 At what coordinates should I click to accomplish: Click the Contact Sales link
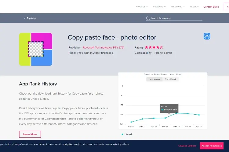coord(211,7)
